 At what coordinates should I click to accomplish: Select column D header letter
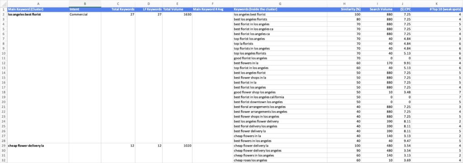pos(149,4)
